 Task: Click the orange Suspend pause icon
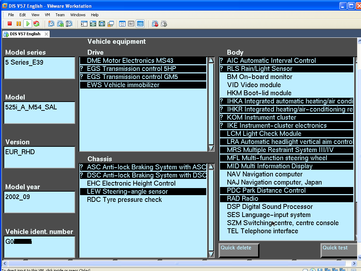coord(19,24)
